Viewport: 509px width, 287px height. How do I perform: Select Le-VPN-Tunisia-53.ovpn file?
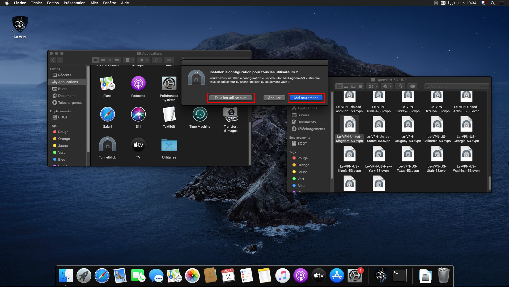point(379,102)
